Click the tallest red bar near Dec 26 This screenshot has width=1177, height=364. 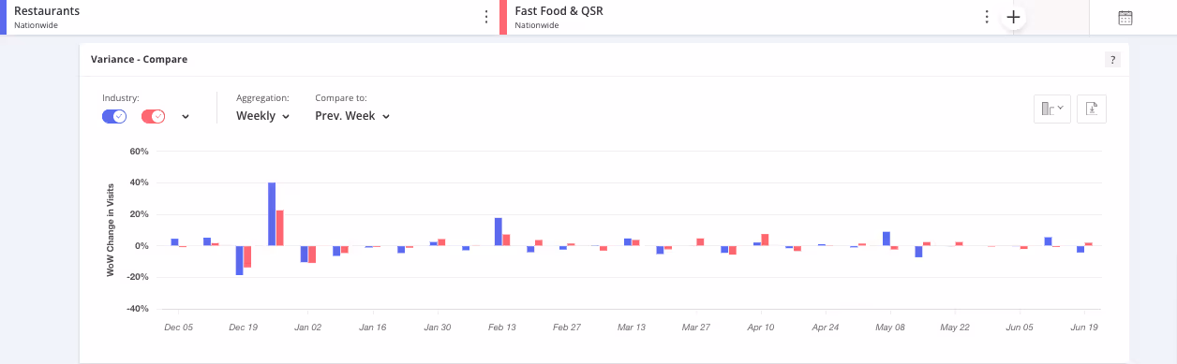(x=279, y=228)
